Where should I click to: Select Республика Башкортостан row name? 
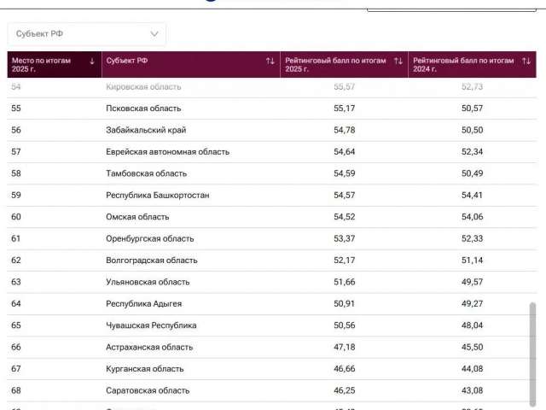[x=157, y=196]
